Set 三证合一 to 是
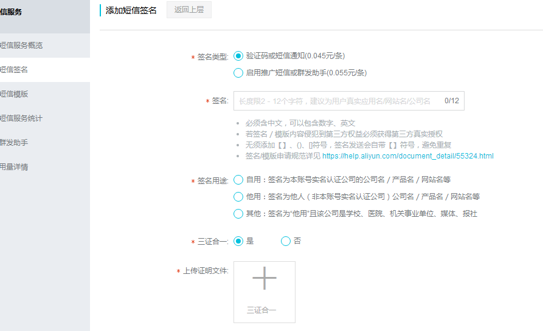This screenshot has height=331, width=543. coord(238,241)
